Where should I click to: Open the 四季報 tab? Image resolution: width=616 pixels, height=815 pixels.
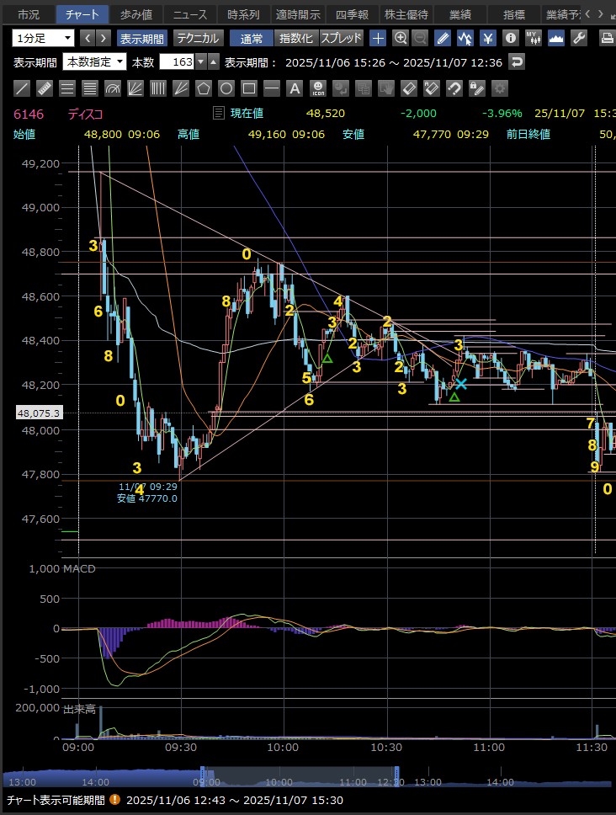(350, 14)
